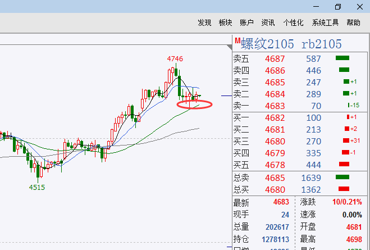Open the 板块 menu
Screen dimensions: 370x250
coord(225,22)
